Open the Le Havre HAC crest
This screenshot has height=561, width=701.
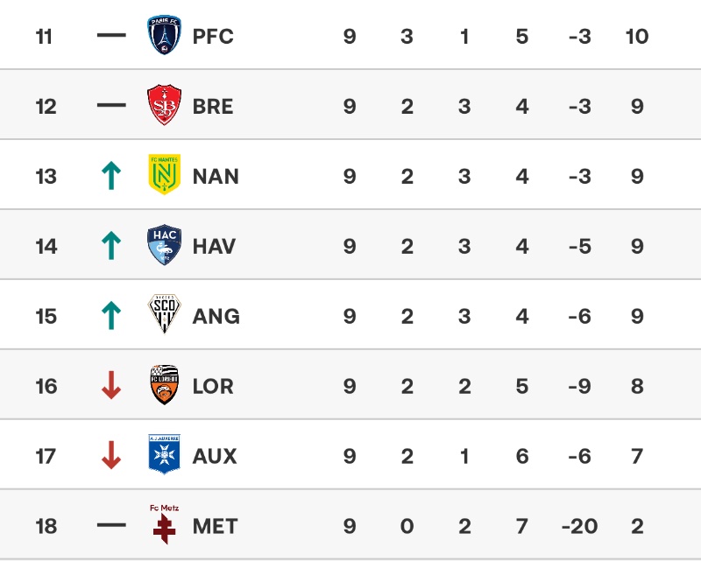tap(164, 245)
